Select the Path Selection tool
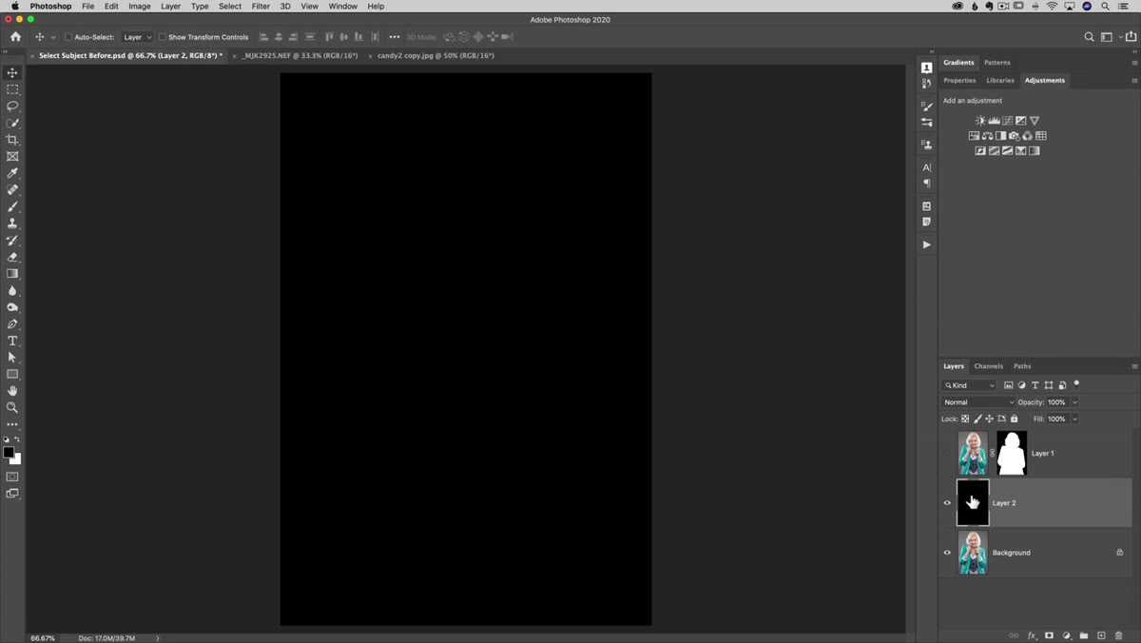Viewport: 1141px width, 643px height. coord(12,358)
